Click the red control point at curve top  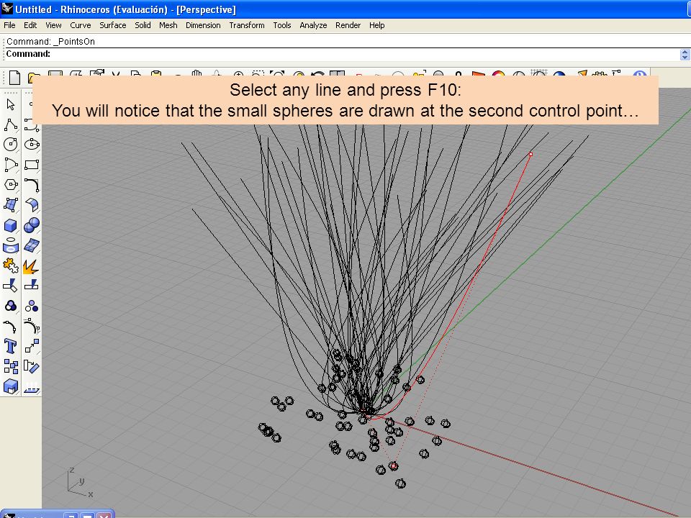(x=530, y=154)
